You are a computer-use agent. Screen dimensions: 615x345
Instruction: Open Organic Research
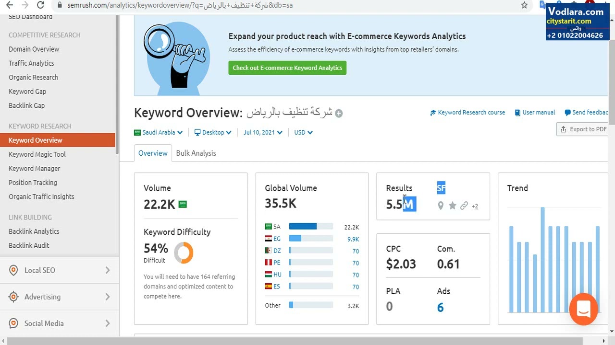[x=33, y=77]
